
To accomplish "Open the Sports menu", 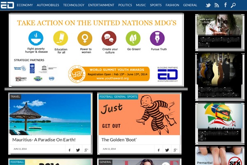I will pyautogui.click(x=156, y=5).
